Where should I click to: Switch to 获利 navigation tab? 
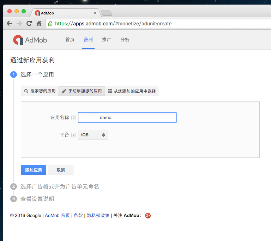point(88,39)
